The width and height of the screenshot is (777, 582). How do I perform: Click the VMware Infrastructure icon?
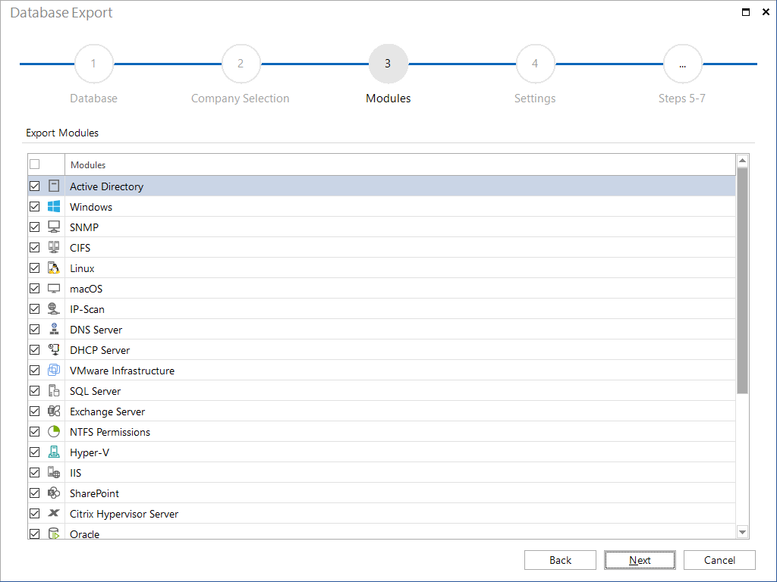[54, 370]
